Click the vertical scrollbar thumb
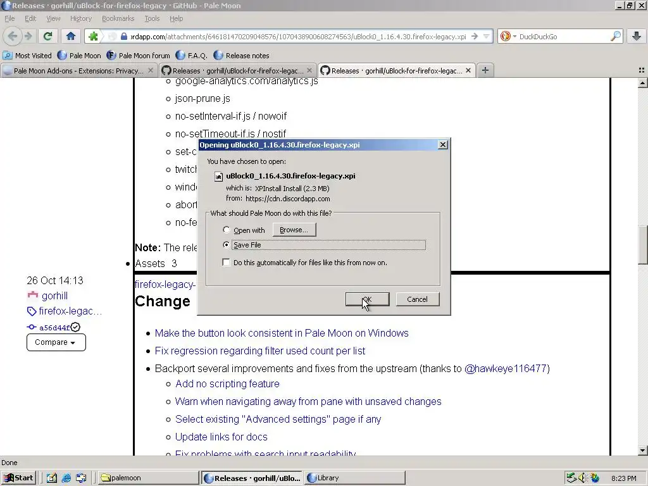This screenshot has height=486, width=648. click(x=642, y=245)
